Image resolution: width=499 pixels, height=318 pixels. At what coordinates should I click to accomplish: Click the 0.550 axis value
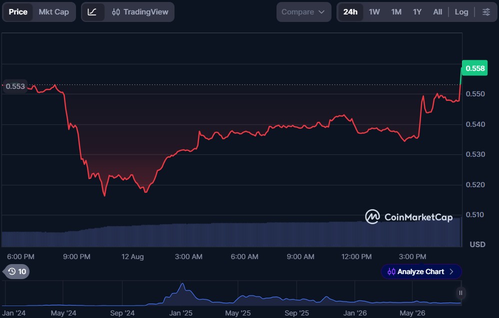[475, 94]
